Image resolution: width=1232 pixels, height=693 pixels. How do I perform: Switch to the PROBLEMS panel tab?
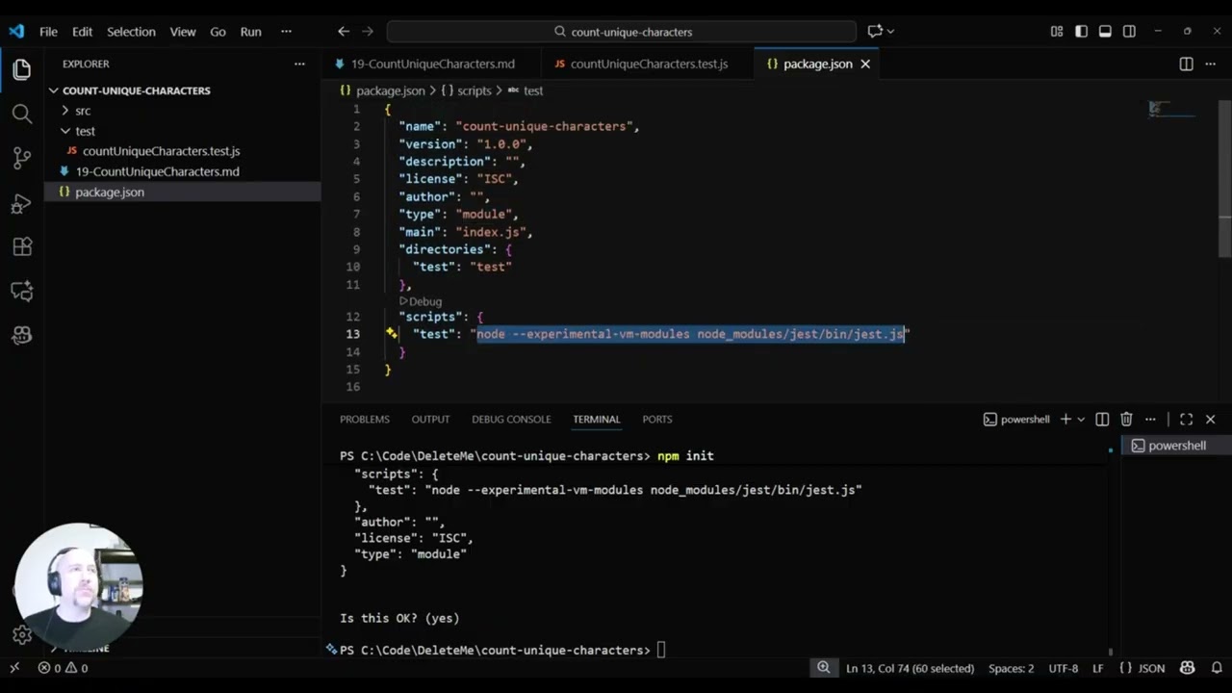pos(364,420)
